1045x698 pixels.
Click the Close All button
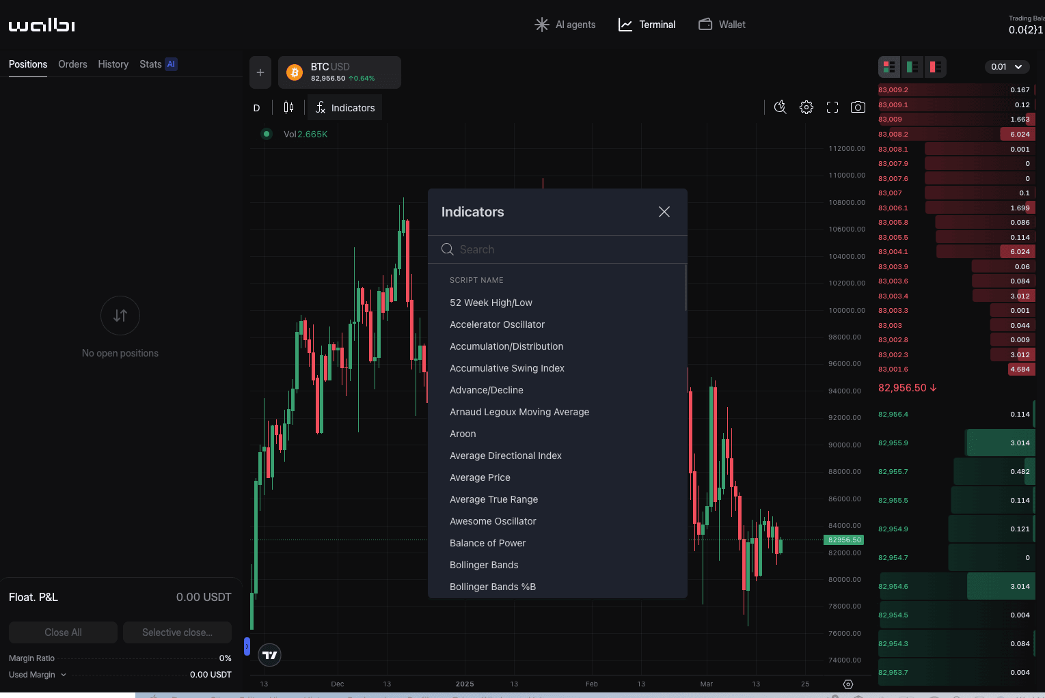[63, 632]
